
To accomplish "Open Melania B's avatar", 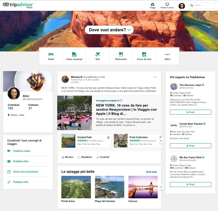I will (65, 79).
